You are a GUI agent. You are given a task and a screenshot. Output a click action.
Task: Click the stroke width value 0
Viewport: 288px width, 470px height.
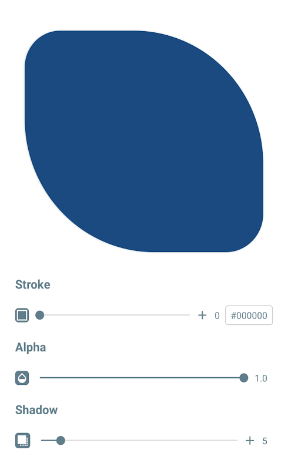pos(217,315)
